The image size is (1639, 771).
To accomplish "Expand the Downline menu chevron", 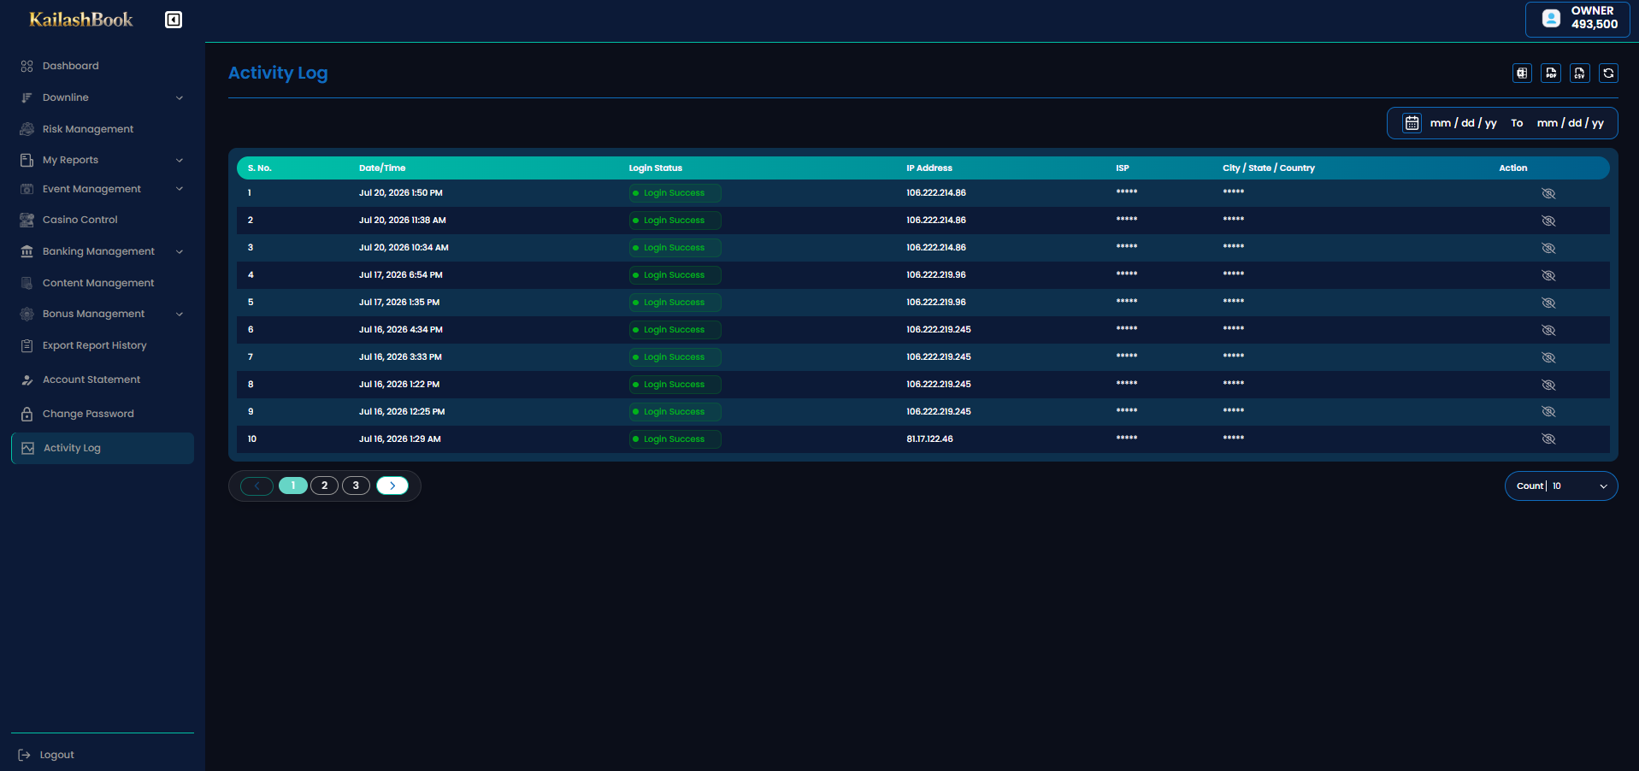I will 180,97.
